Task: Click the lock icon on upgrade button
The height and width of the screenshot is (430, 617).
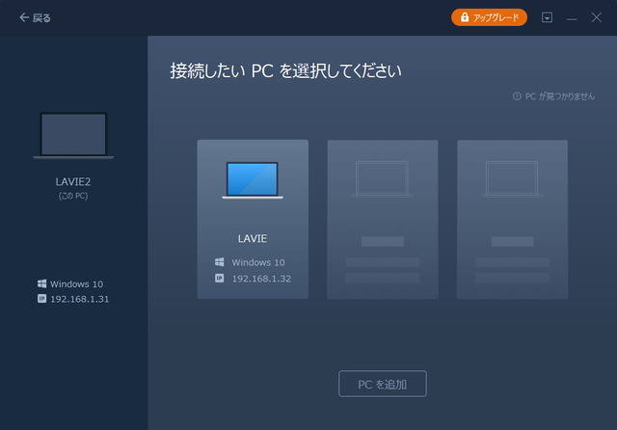Action: point(465,17)
